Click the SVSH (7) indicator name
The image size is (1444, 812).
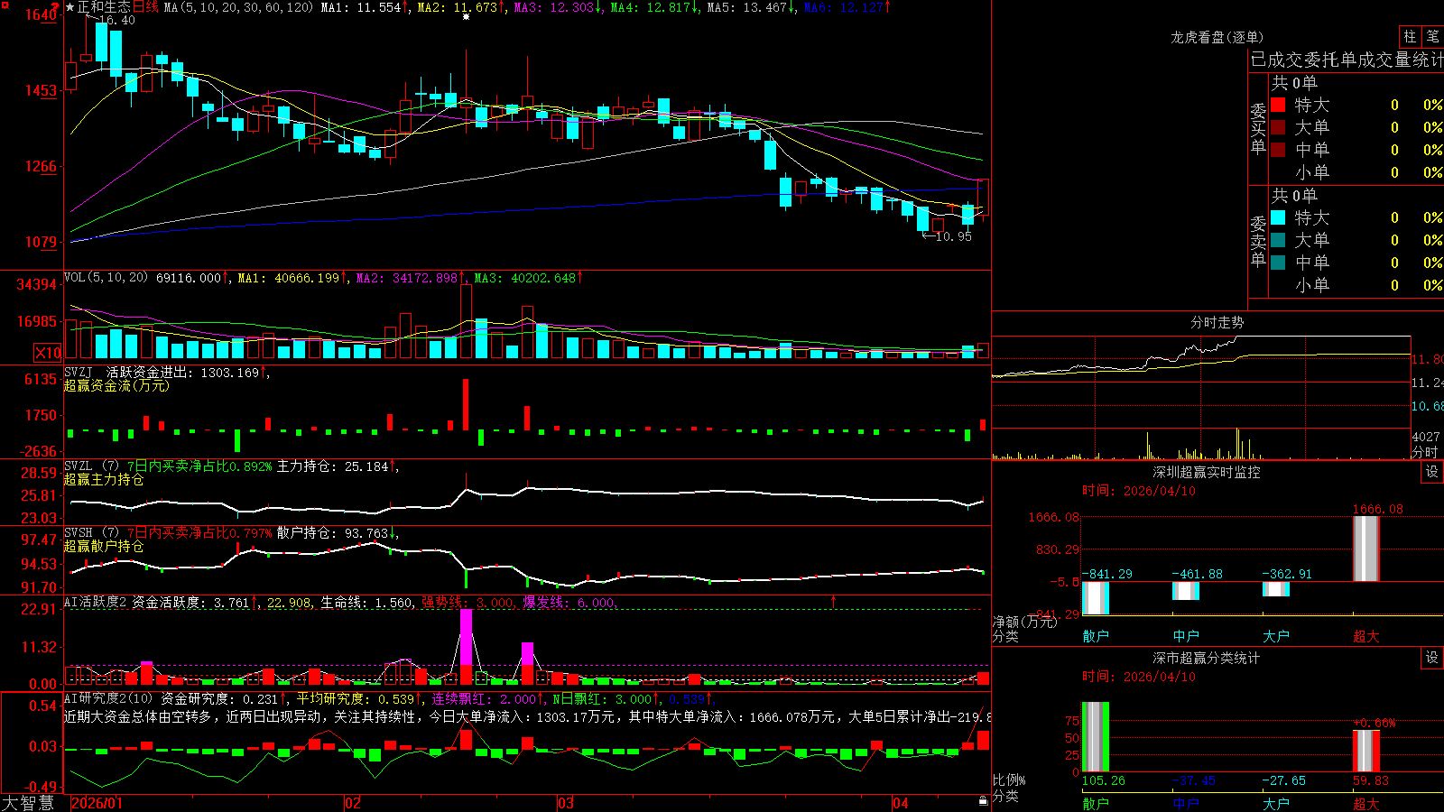pos(91,532)
